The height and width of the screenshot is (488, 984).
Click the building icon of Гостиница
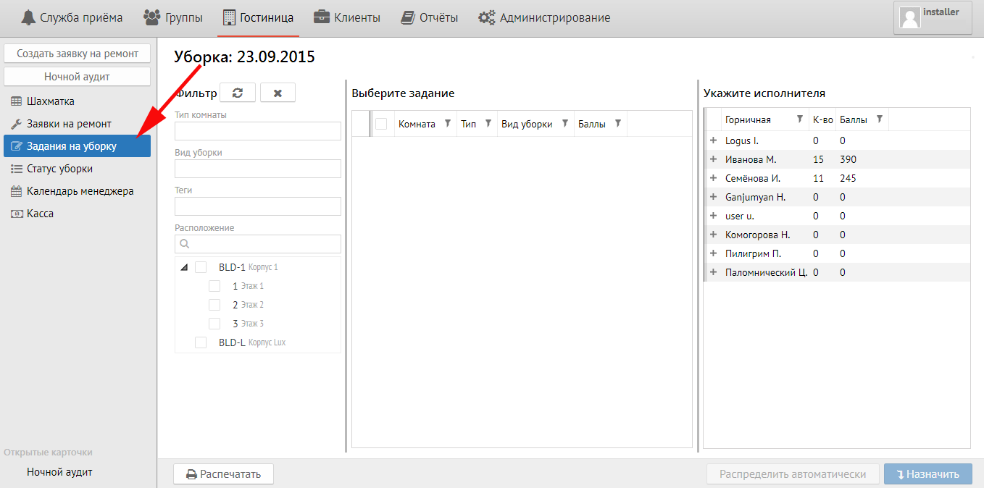(x=230, y=17)
